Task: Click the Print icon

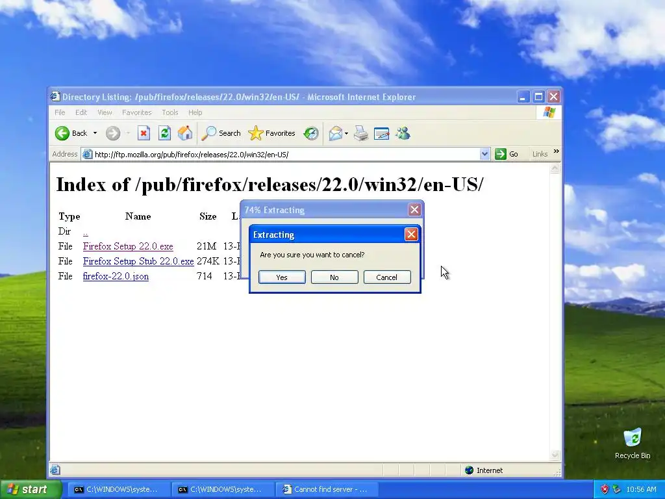Action: click(x=361, y=133)
